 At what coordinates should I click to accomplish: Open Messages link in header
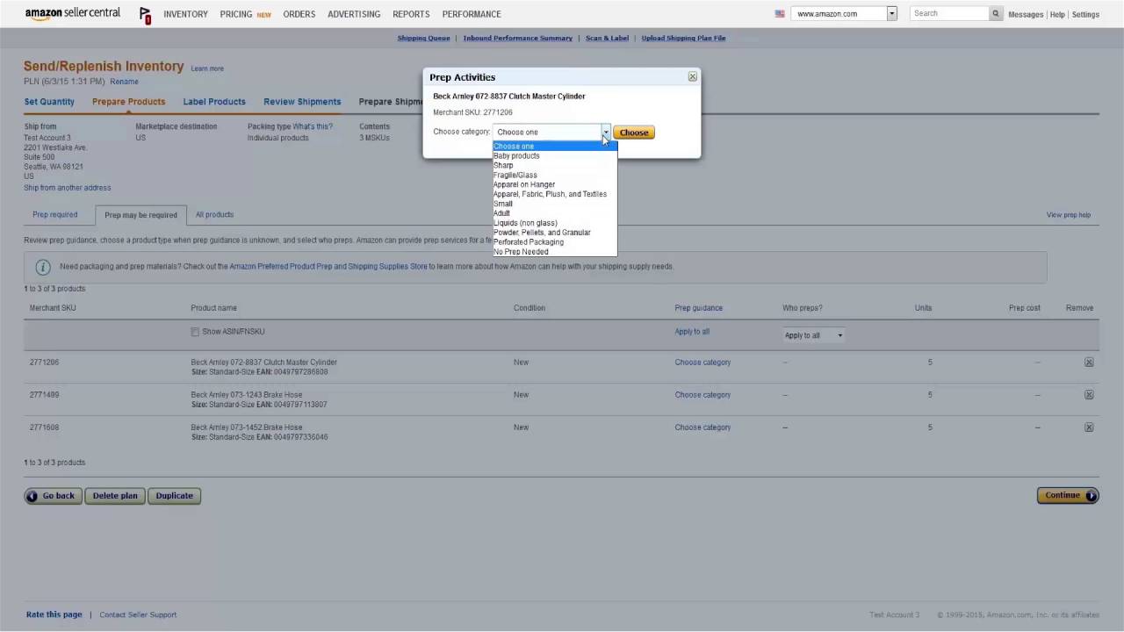click(1026, 15)
